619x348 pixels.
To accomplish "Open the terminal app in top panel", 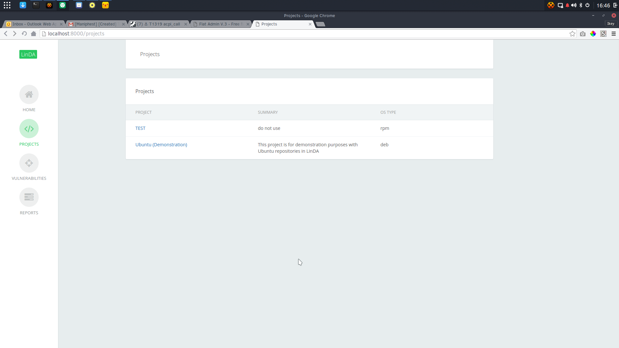I will pos(36,5).
